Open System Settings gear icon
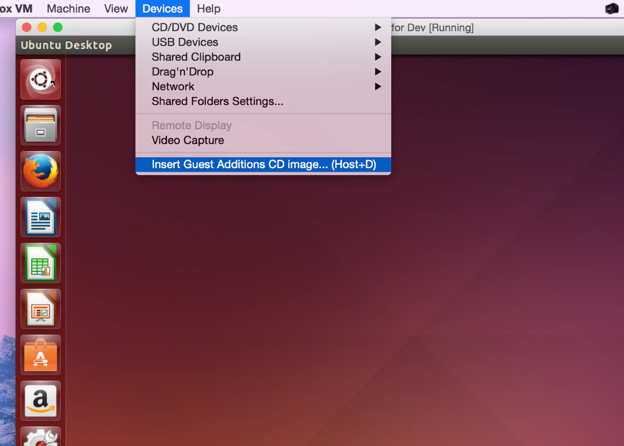This screenshot has height=446, width=624. [40, 436]
